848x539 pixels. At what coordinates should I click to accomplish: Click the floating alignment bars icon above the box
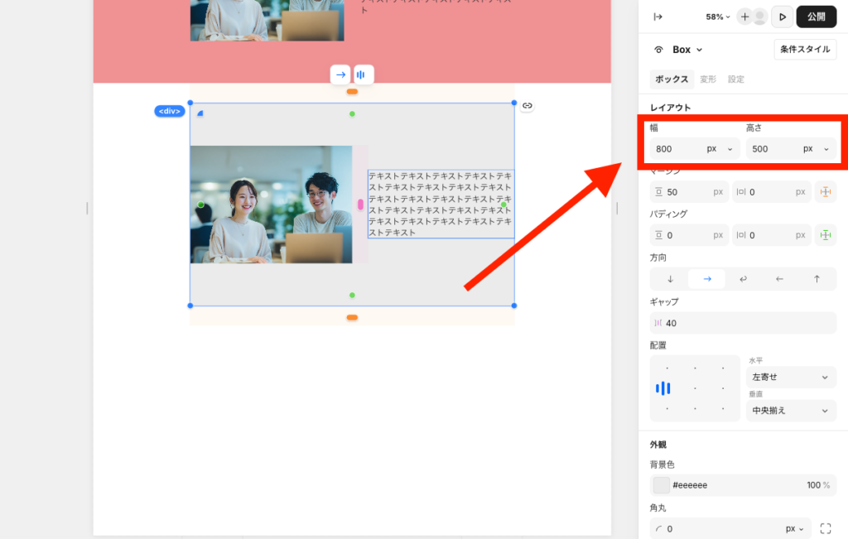click(361, 75)
